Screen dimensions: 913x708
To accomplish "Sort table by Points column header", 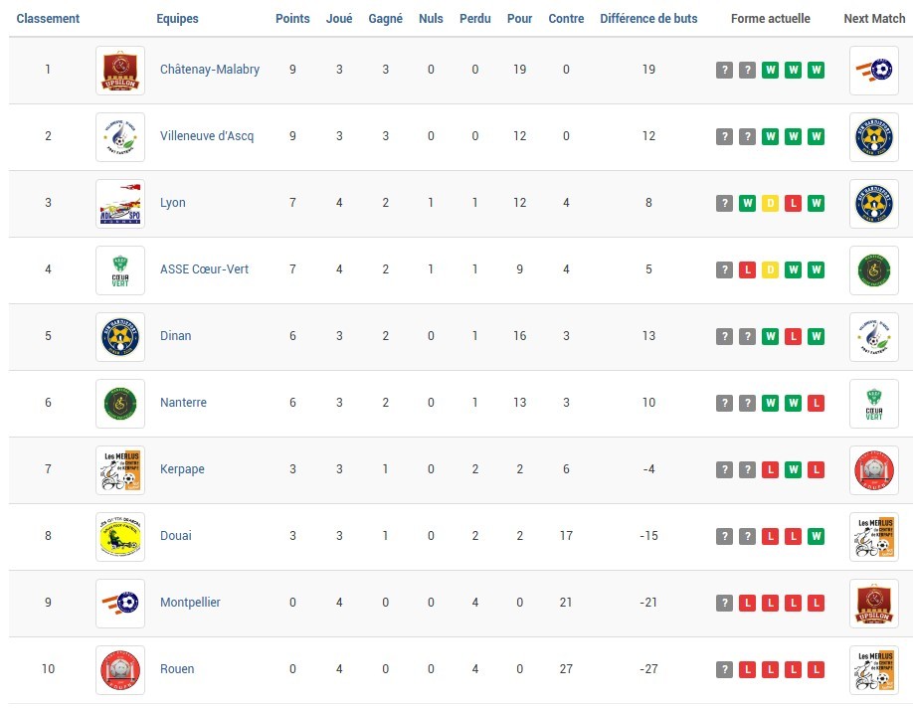I will click(292, 19).
